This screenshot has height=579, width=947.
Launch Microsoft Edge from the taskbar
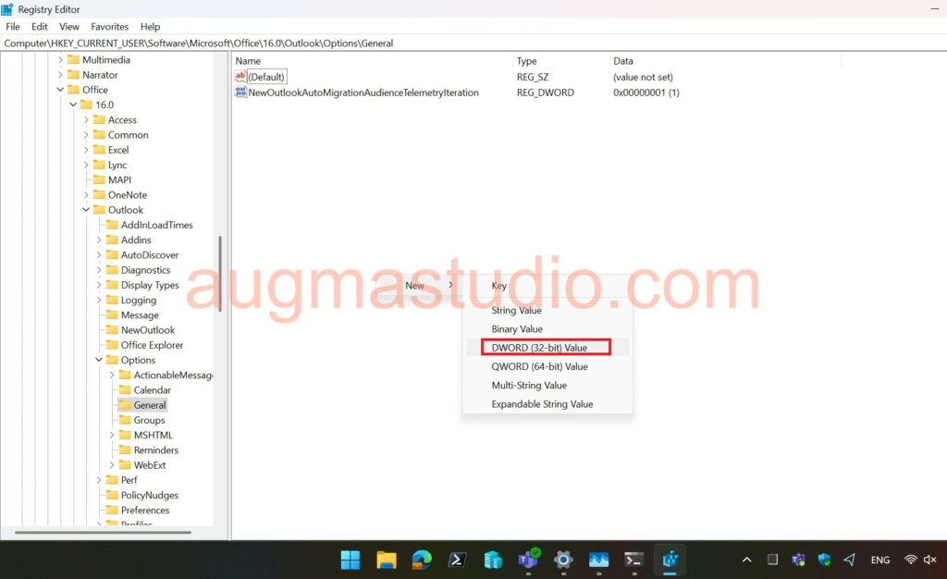tap(422, 560)
